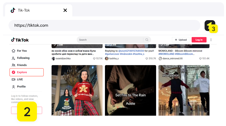Go to the Following page
This screenshot has height=126, width=226.
click(23, 58)
